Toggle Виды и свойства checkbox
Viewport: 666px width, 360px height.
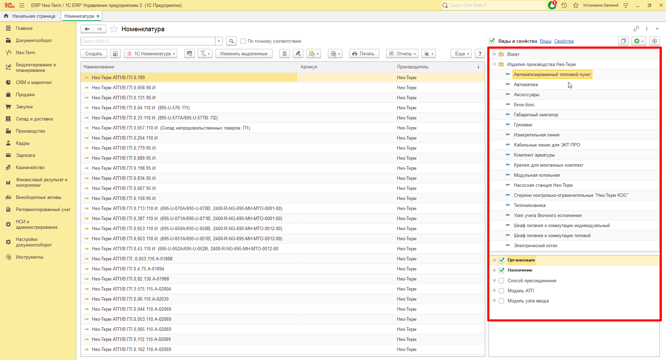(492, 41)
